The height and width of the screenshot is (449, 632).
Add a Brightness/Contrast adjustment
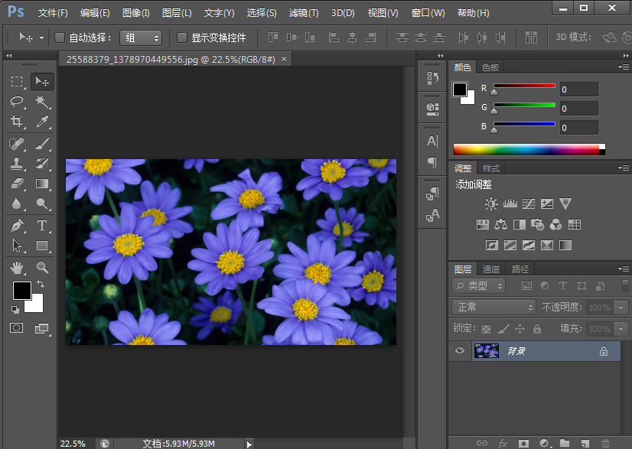point(491,204)
